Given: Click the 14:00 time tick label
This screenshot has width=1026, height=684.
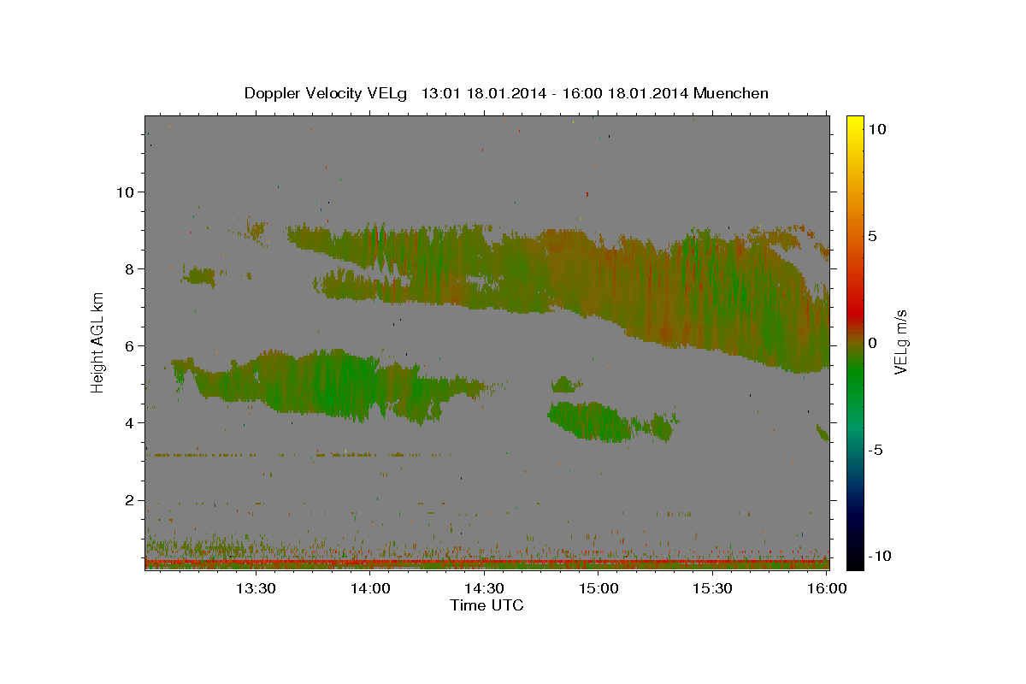Looking at the screenshot, I should pos(370,588).
